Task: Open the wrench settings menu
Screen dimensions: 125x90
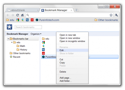Action: (x=116, y=15)
